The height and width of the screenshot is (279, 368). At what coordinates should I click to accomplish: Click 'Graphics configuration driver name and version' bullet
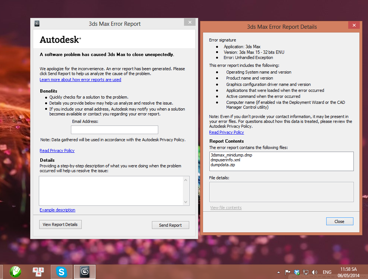[268, 84]
